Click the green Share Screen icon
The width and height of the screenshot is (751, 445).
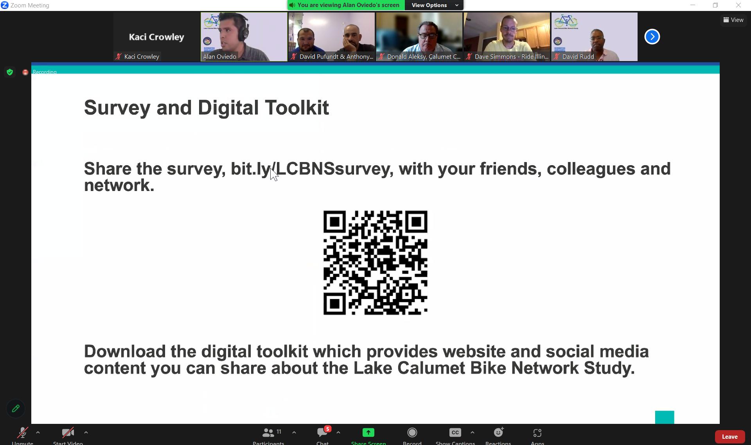tap(368, 432)
